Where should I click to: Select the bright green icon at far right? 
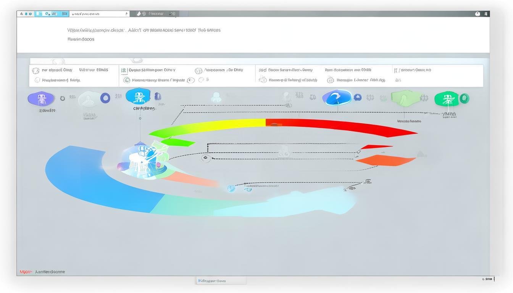[445, 99]
